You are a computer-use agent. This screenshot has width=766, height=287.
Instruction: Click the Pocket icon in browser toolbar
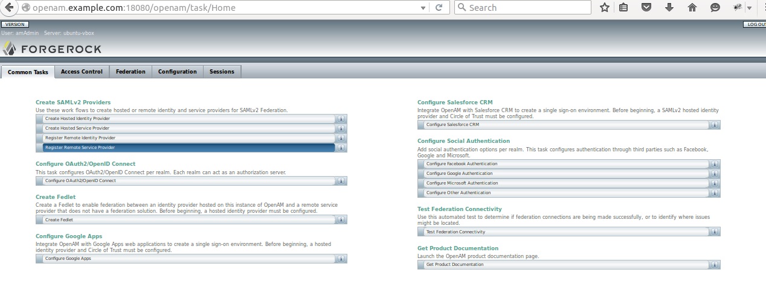646,8
